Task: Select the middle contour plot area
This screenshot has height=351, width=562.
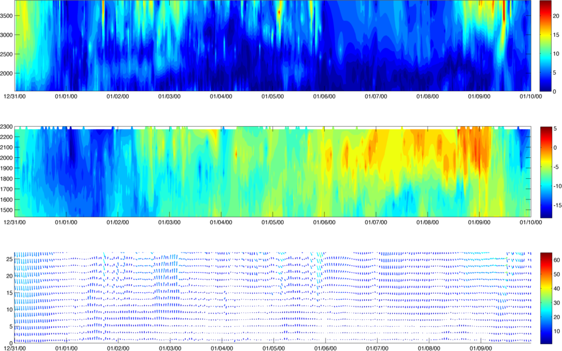Action: point(273,172)
